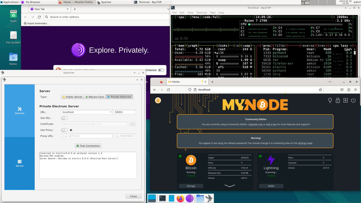
Task: Open the Applications menu in top panel
Action: click(x=9, y=2)
